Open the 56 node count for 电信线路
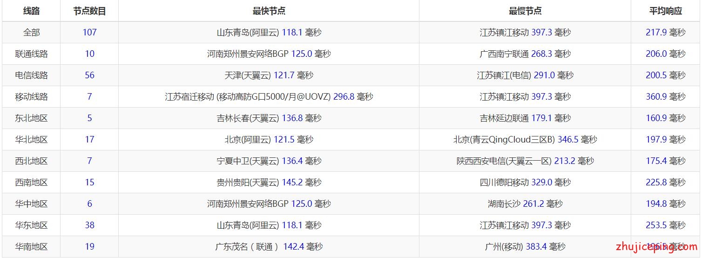 89,75
